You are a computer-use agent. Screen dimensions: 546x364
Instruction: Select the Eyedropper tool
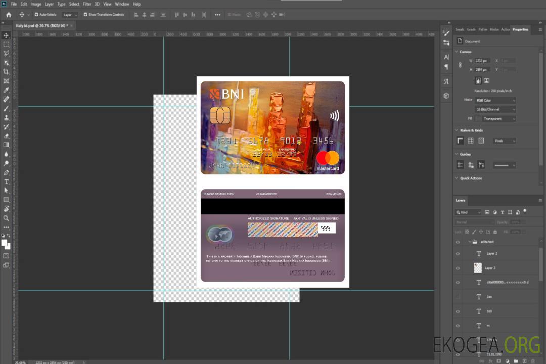coord(6,90)
